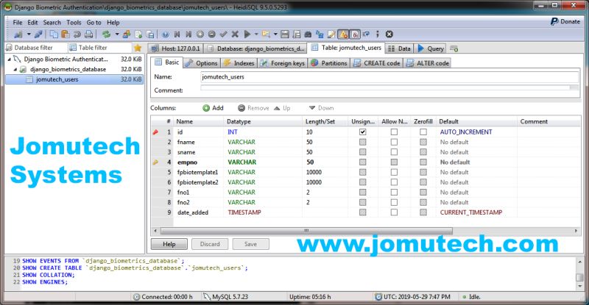589x305 pixels.
Task: Toggle Allow NULL for the fno2 column
Action: (394, 202)
